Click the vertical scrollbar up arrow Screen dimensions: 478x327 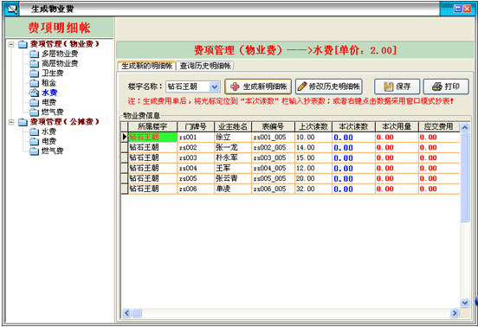[x=465, y=127]
